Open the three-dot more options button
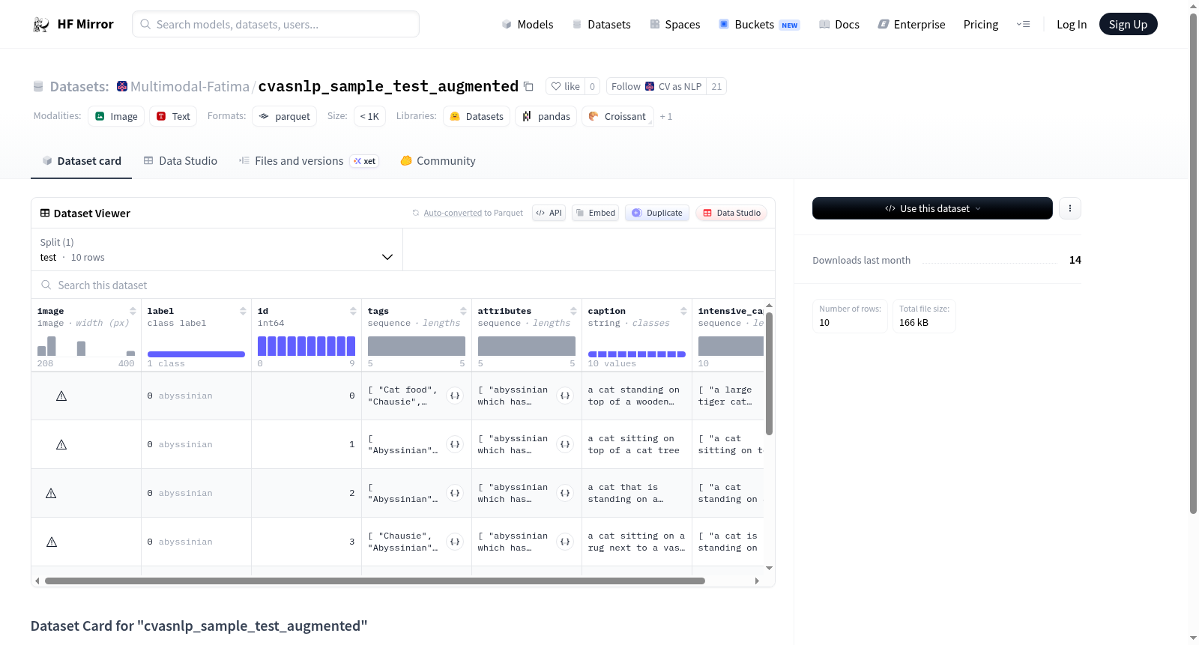Viewport: 1199px width, 645px height. [1070, 208]
